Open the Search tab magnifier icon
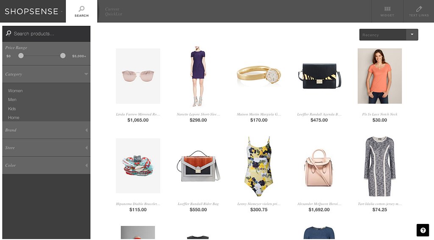The image size is (434, 240). 81,9
